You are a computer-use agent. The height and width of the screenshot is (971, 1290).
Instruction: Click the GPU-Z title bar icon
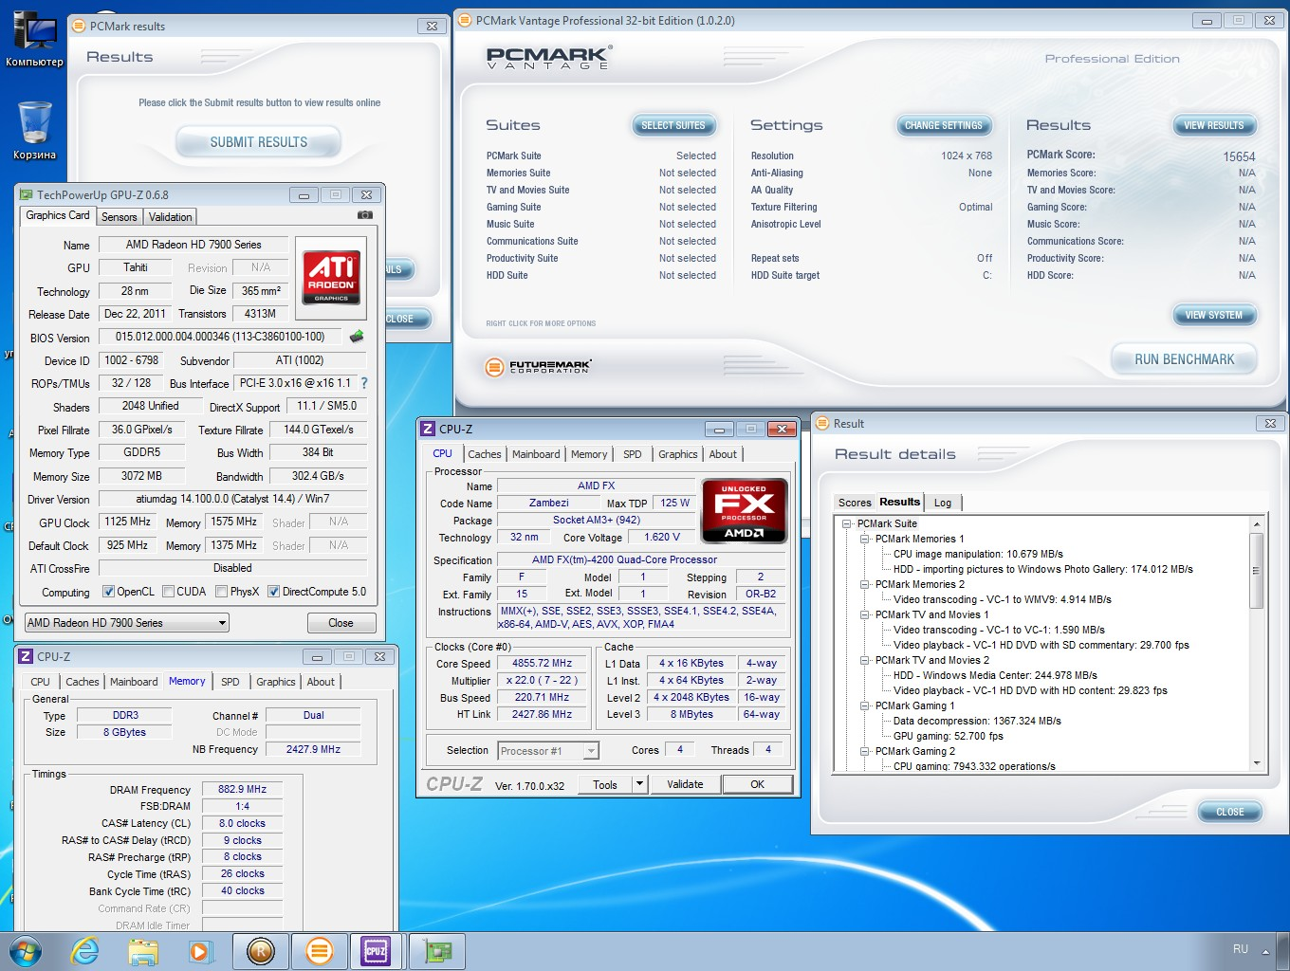click(27, 194)
